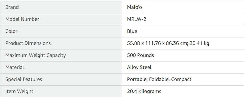Select the Blue color value
This screenshot has height=97, width=246.
(132, 31)
